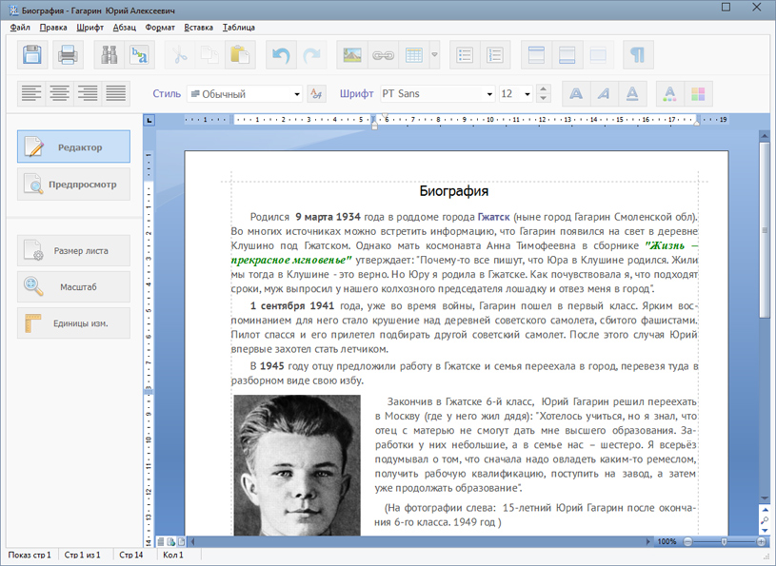The image size is (776, 566).
Task: Insert a picture using the image icon
Action: (x=352, y=54)
